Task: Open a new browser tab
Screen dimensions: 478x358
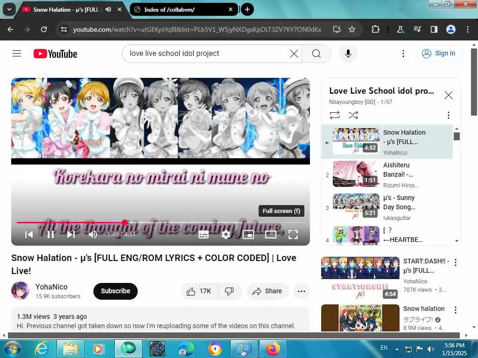Action: coord(247,9)
